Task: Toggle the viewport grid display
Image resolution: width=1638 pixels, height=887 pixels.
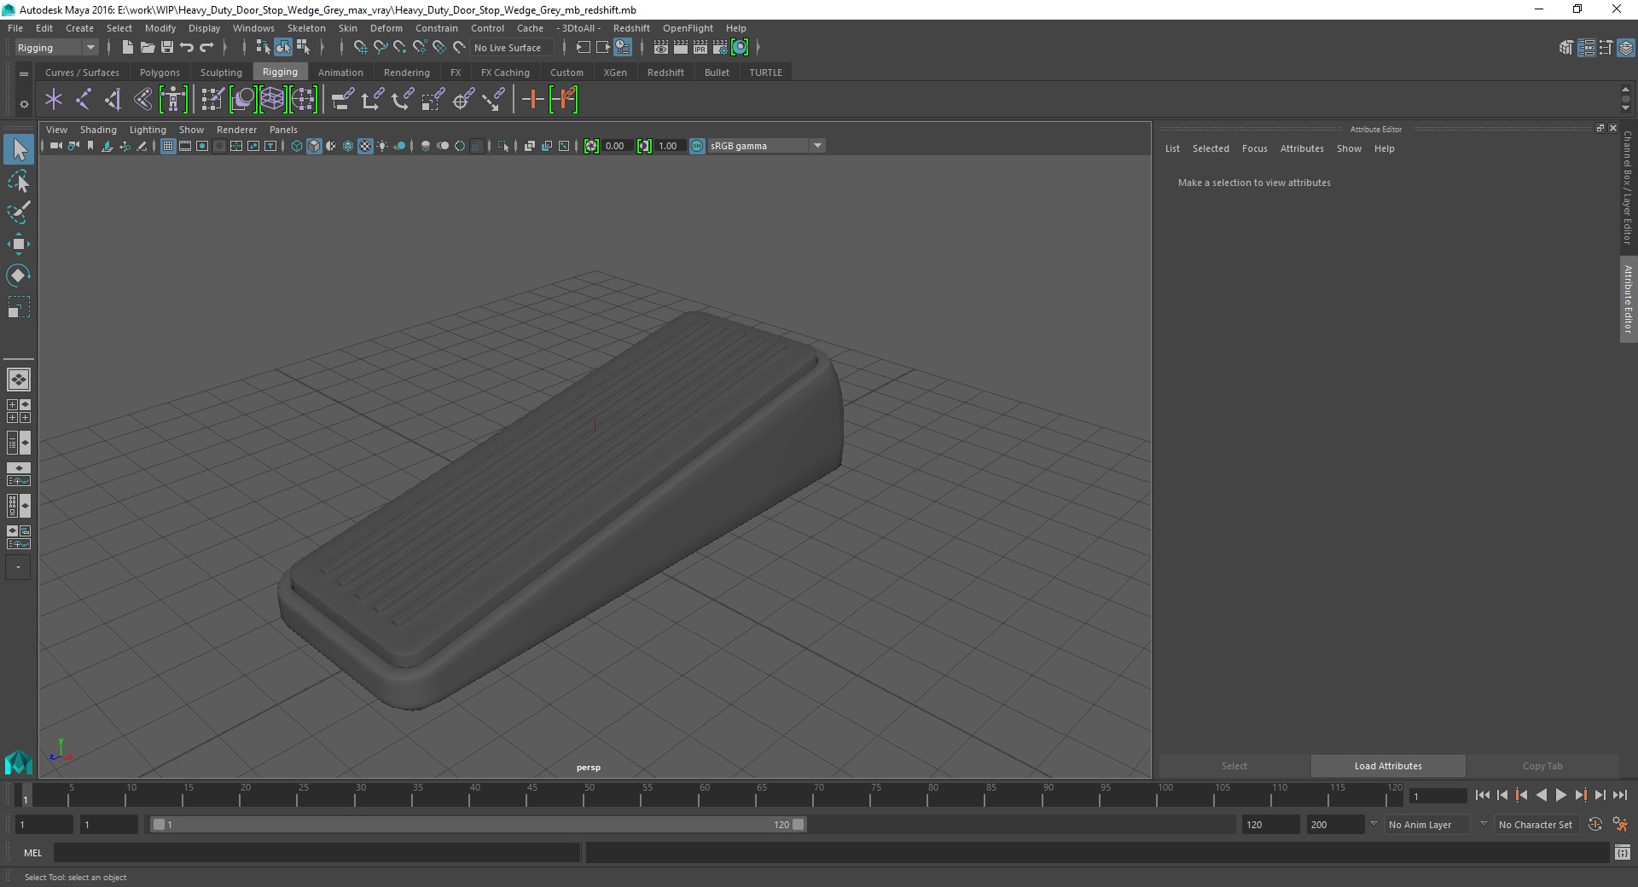Action: [168, 146]
